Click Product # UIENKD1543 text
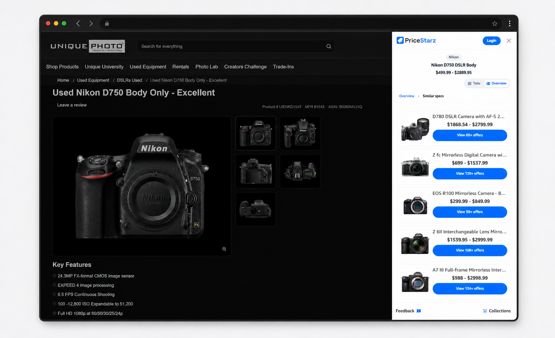 click(x=282, y=107)
